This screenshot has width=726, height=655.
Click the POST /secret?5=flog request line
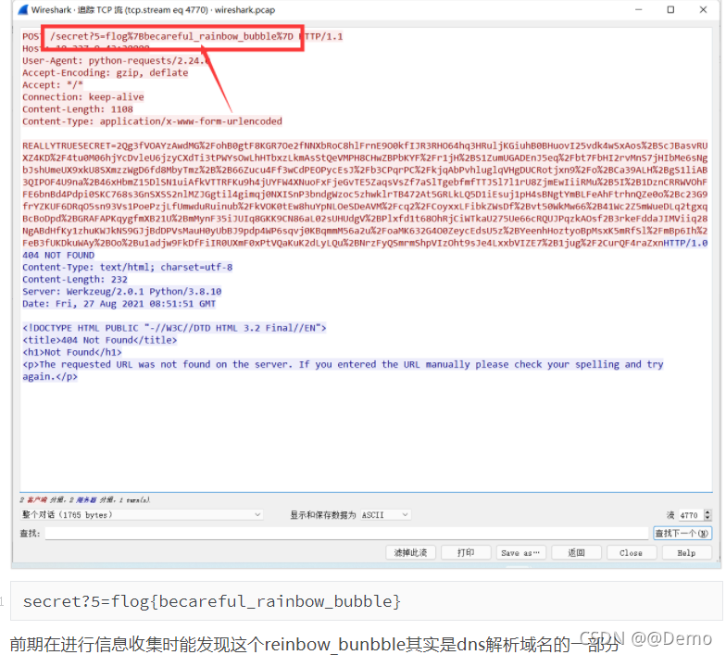click(182, 36)
